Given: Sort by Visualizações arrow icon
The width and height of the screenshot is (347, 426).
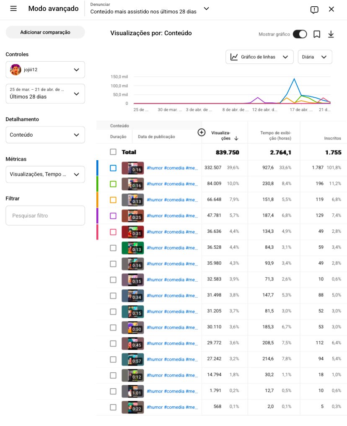Looking at the screenshot, I should [236, 138].
